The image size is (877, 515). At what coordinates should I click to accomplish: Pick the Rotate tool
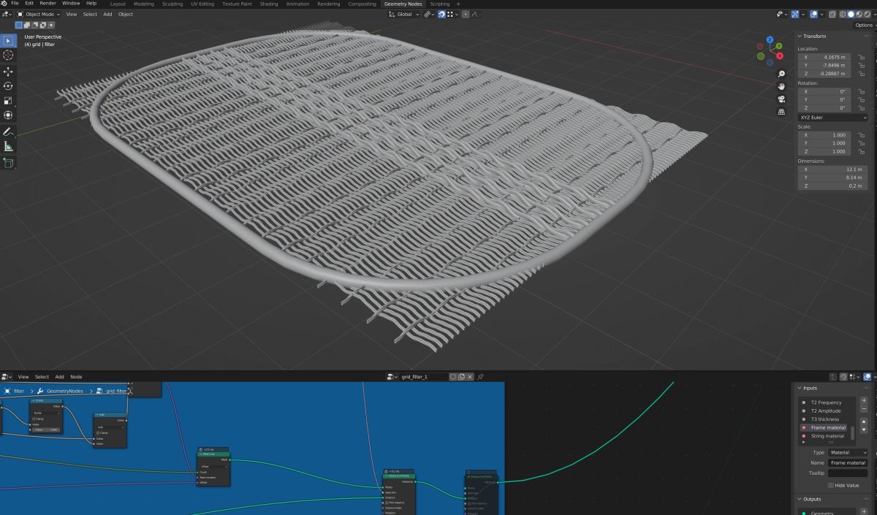point(8,86)
